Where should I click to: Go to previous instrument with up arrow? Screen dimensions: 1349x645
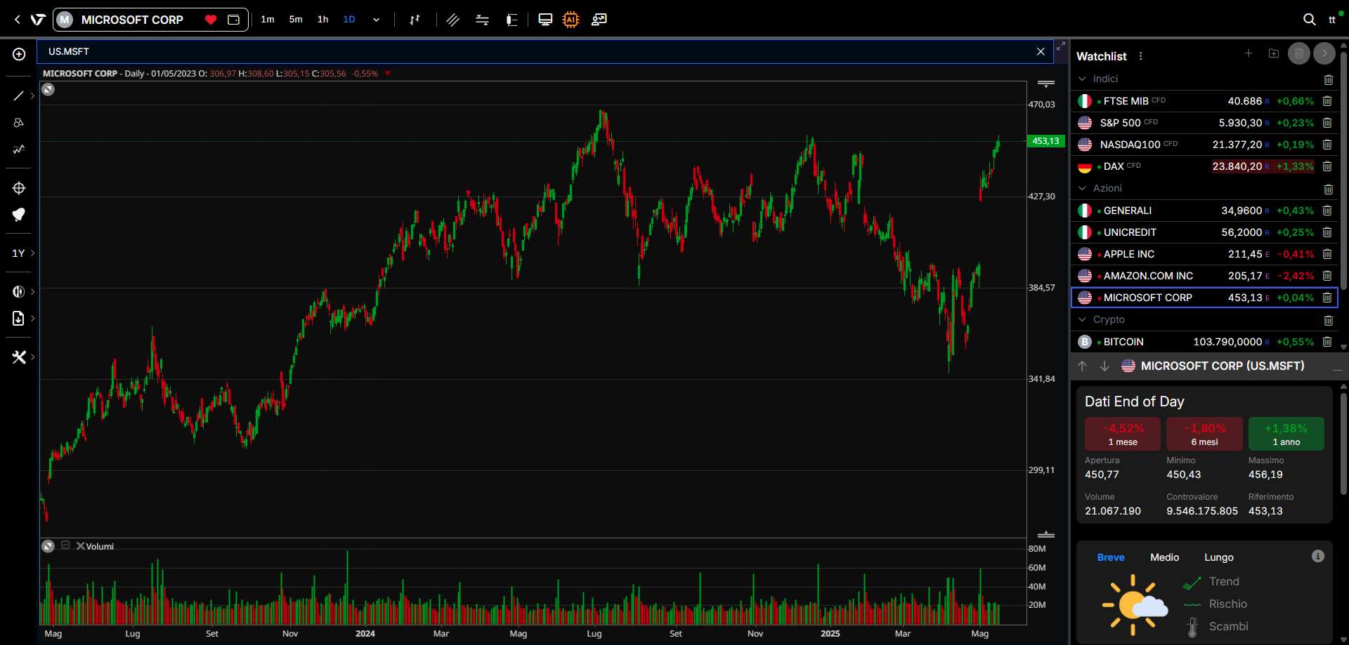pyautogui.click(x=1082, y=366)
